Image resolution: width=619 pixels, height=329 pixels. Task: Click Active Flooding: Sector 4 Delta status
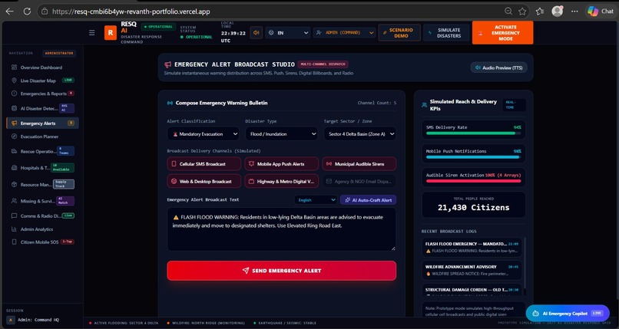click(x=124, y=323)
